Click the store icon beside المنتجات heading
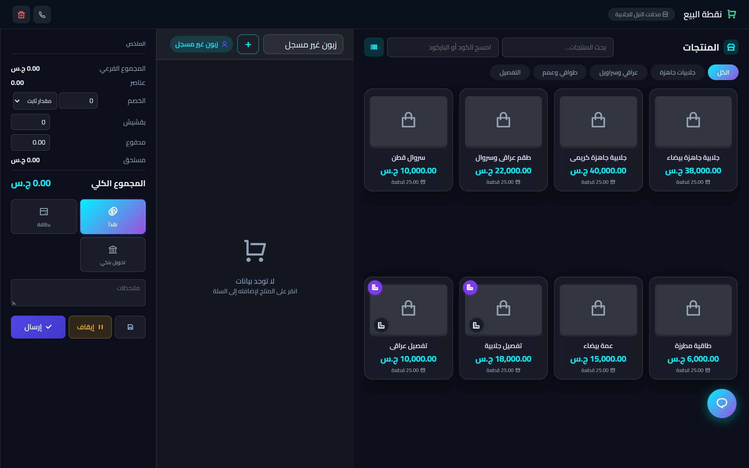This screenshot has width=749, height=468. 731,47
